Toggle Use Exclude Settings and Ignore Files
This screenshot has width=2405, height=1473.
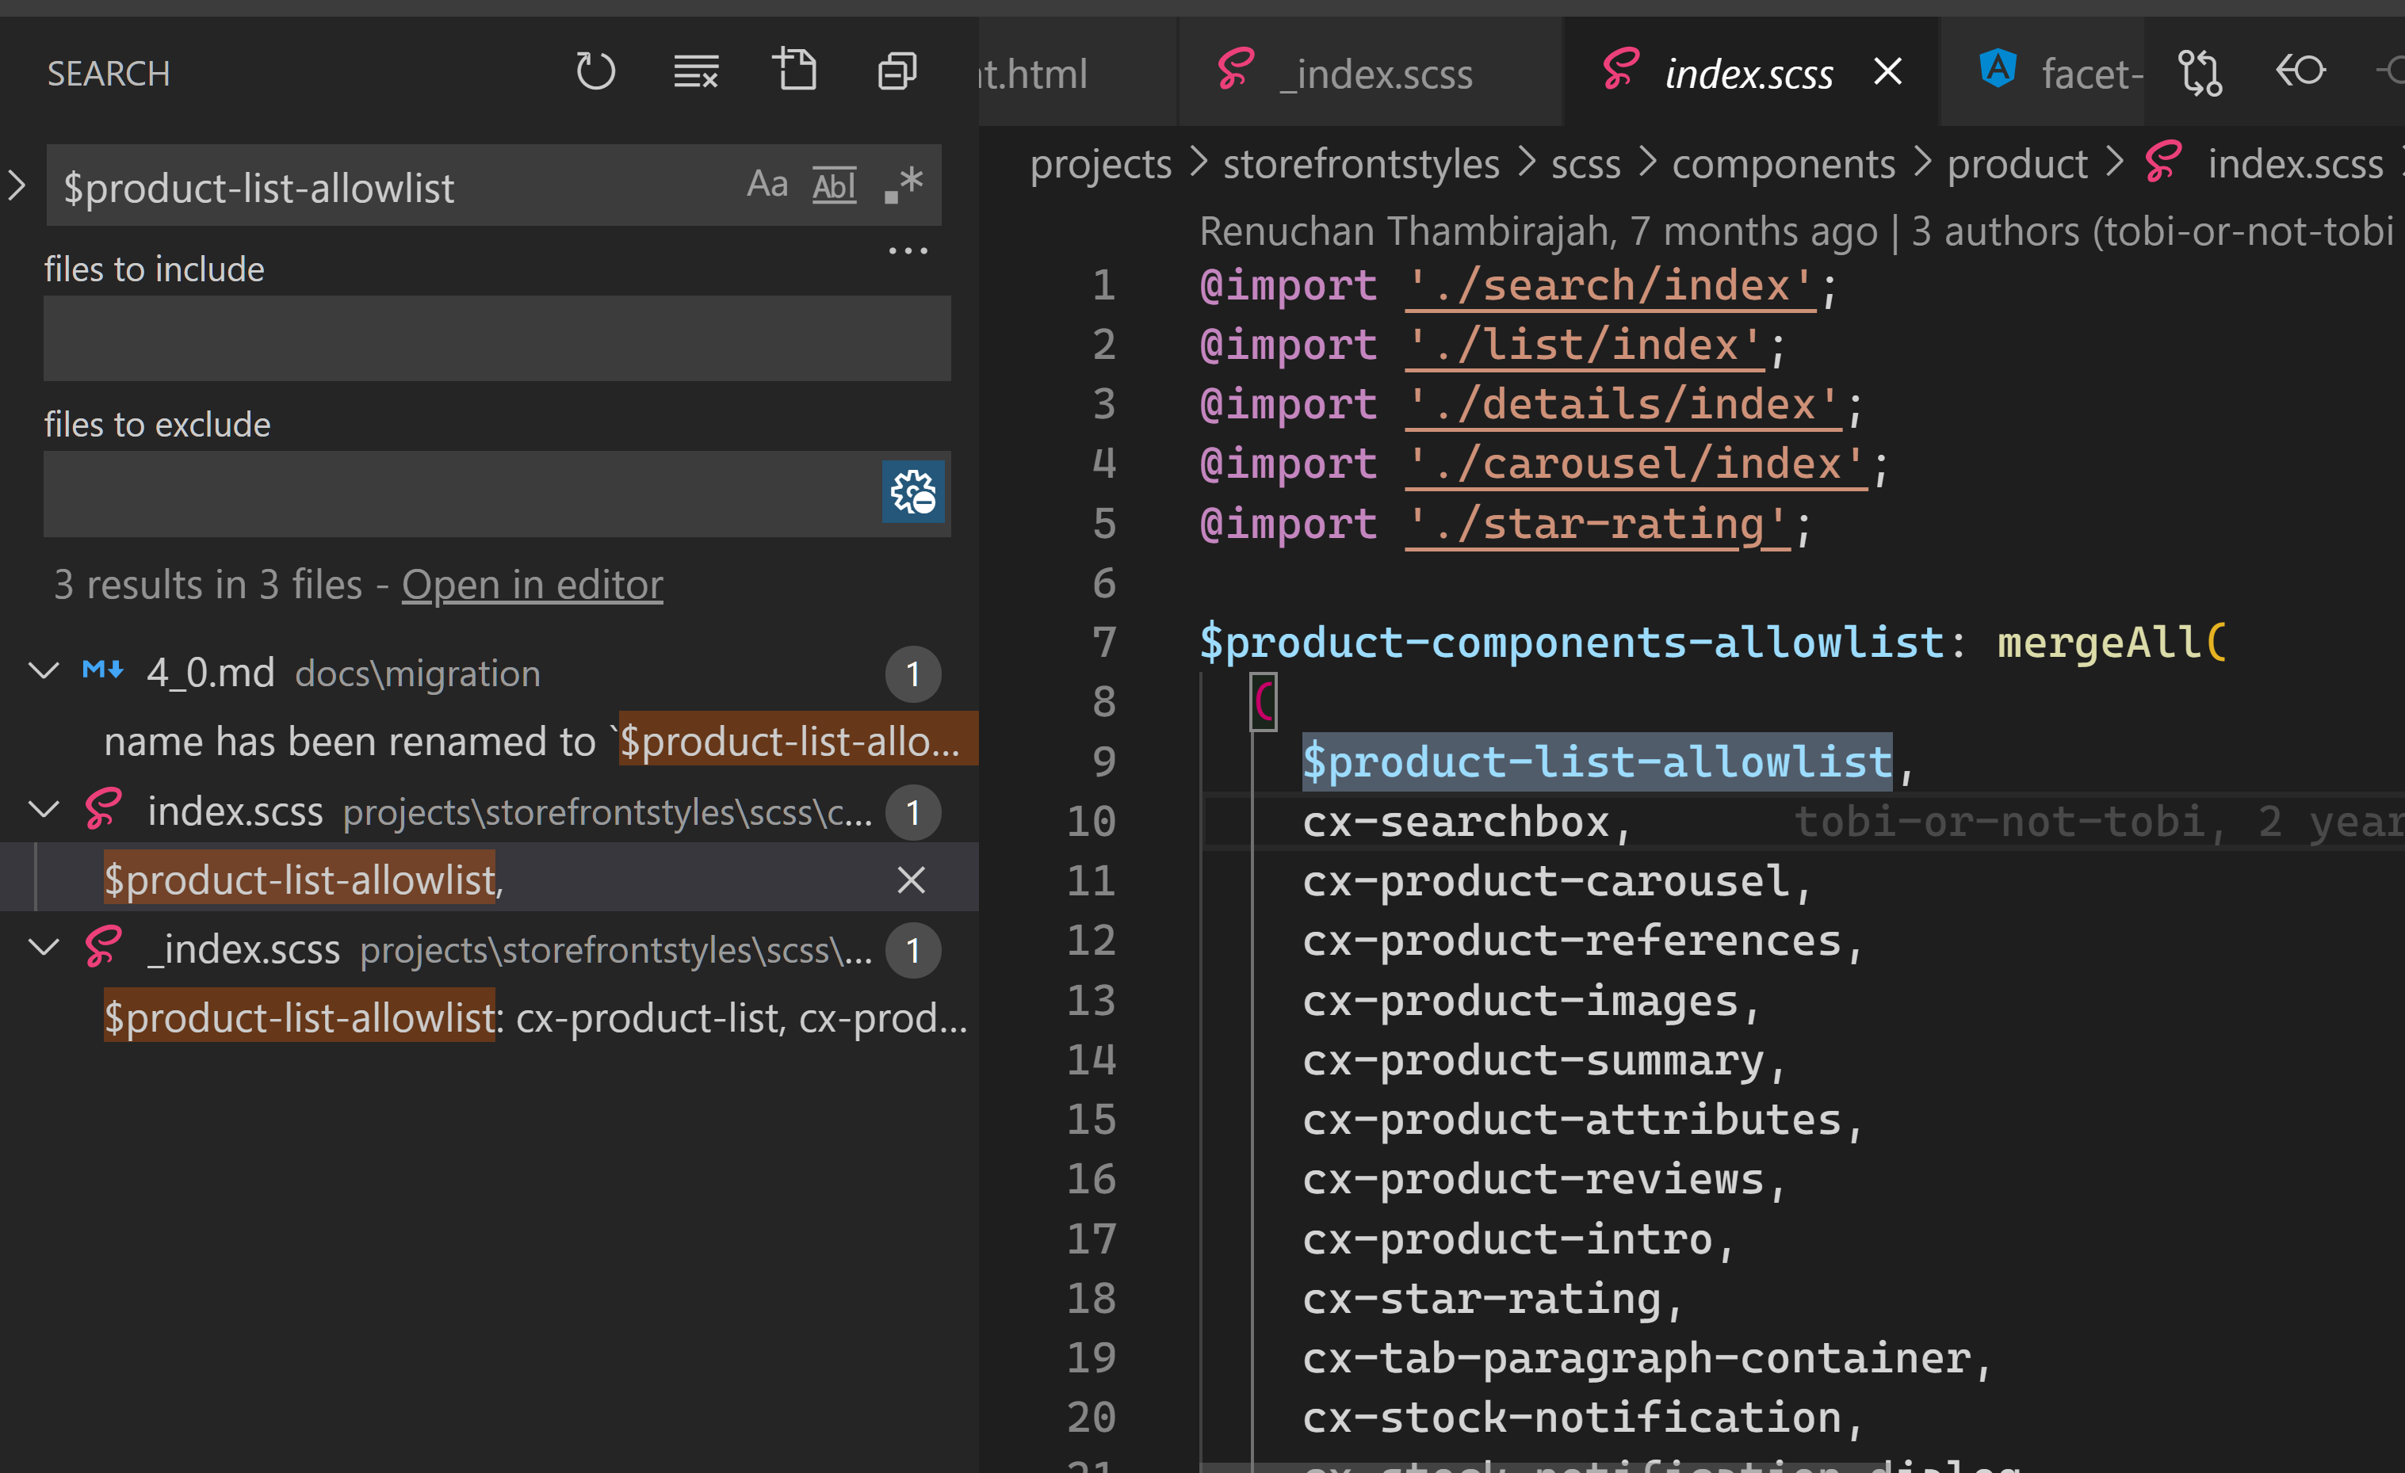(x=912, y=493)
